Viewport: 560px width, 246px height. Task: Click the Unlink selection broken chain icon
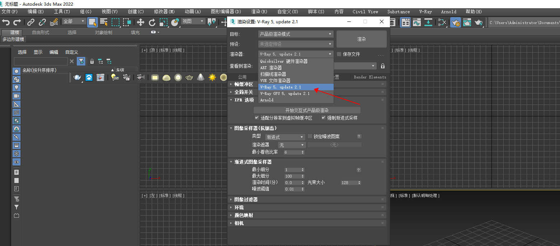tap(42, 23)
